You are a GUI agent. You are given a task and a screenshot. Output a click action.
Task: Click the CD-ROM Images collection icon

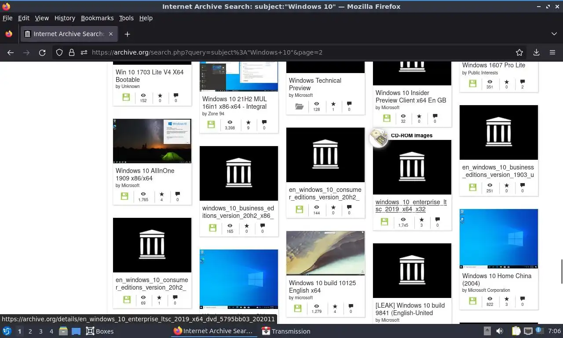[x=379, y=138]
